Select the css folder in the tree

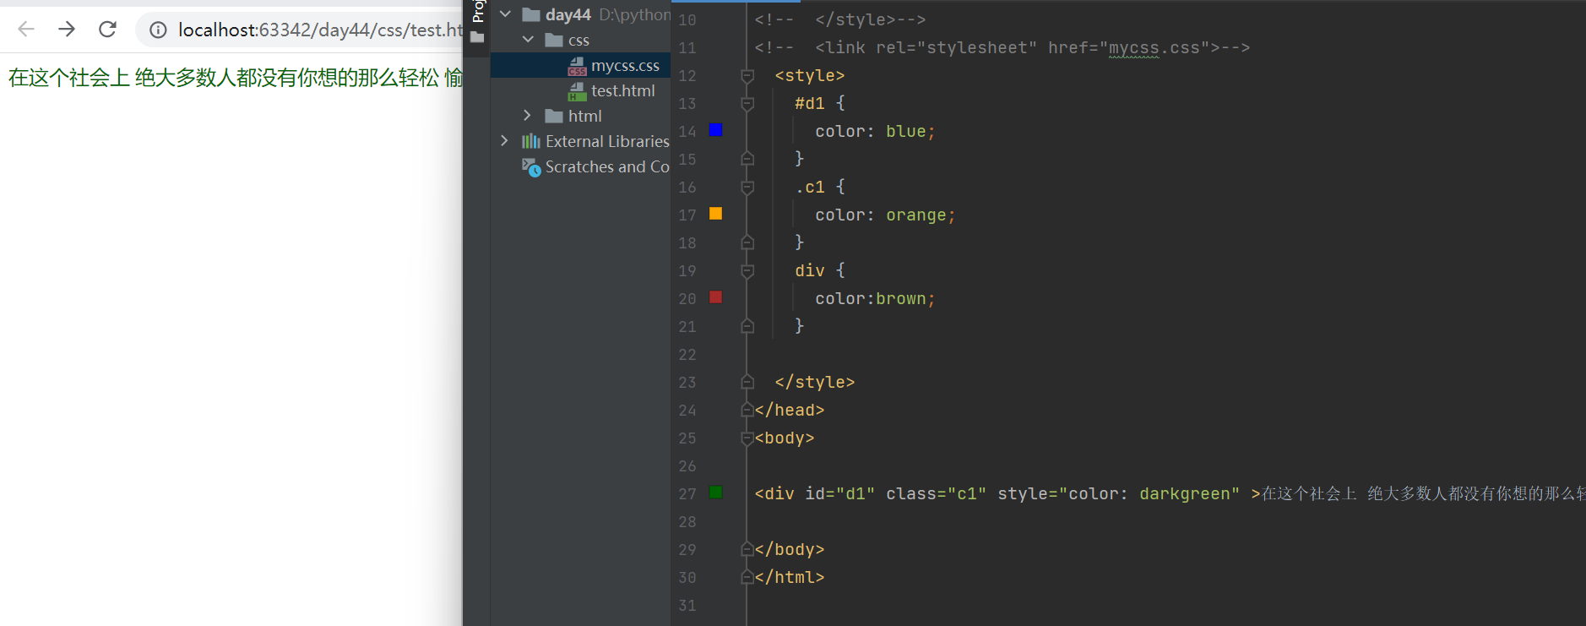click(x=578, y=40)
